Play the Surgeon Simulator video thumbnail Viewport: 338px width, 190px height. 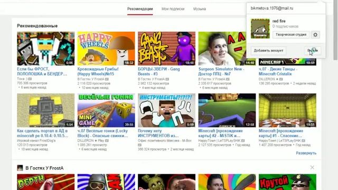(x=222, y=49)
